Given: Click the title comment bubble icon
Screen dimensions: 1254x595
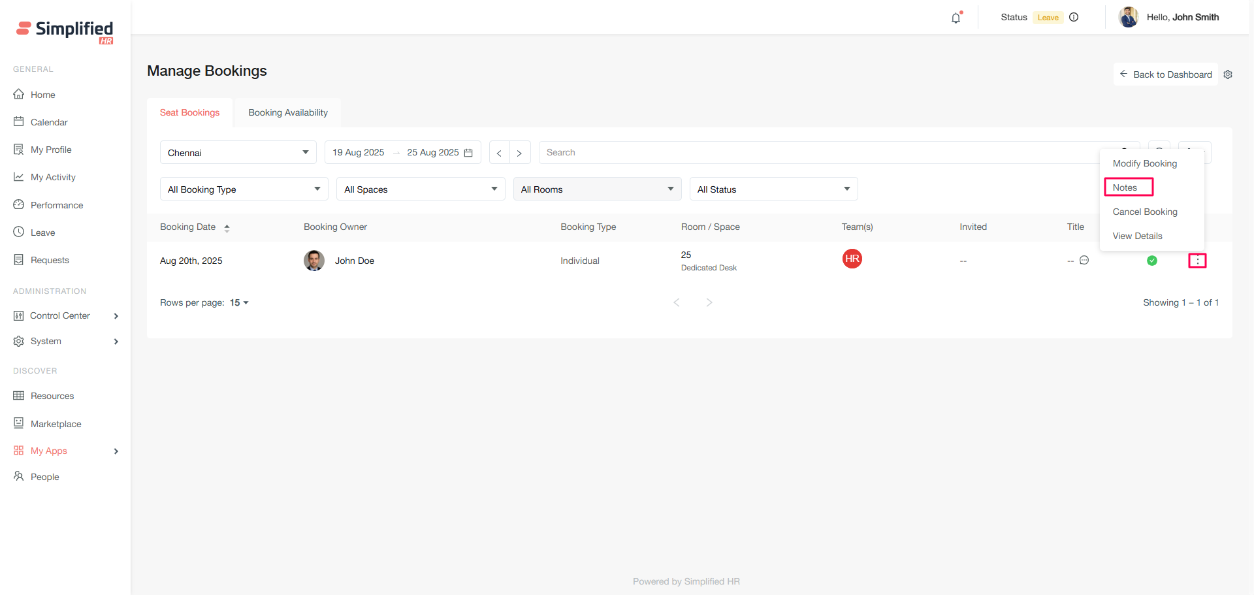Looking at the screenshot, I should point(1084,260).
